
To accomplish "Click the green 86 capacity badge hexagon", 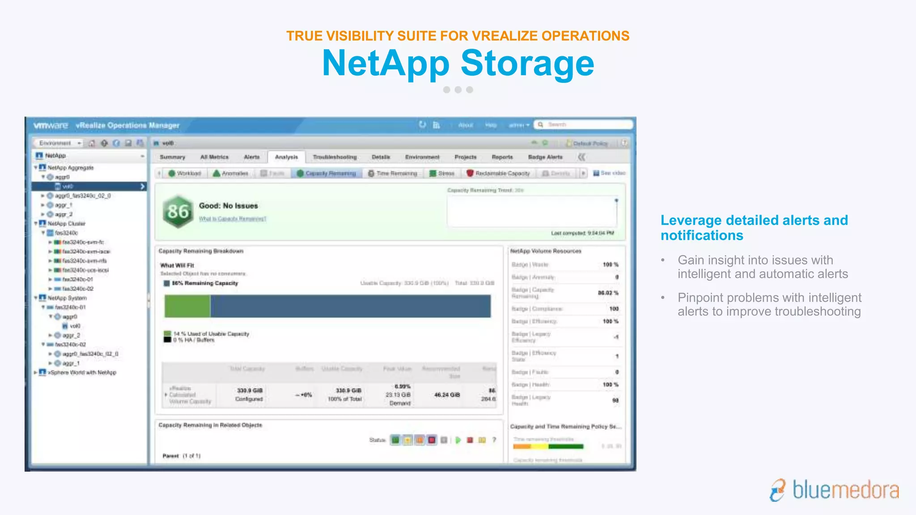I will pyautogui.click(x=178, y=212).
